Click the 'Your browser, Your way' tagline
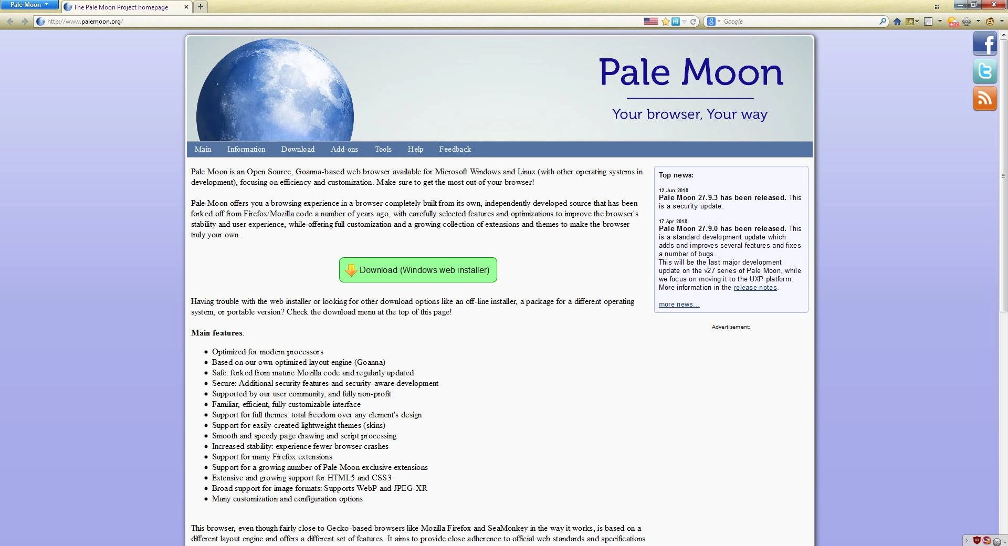 pos(690,114)
